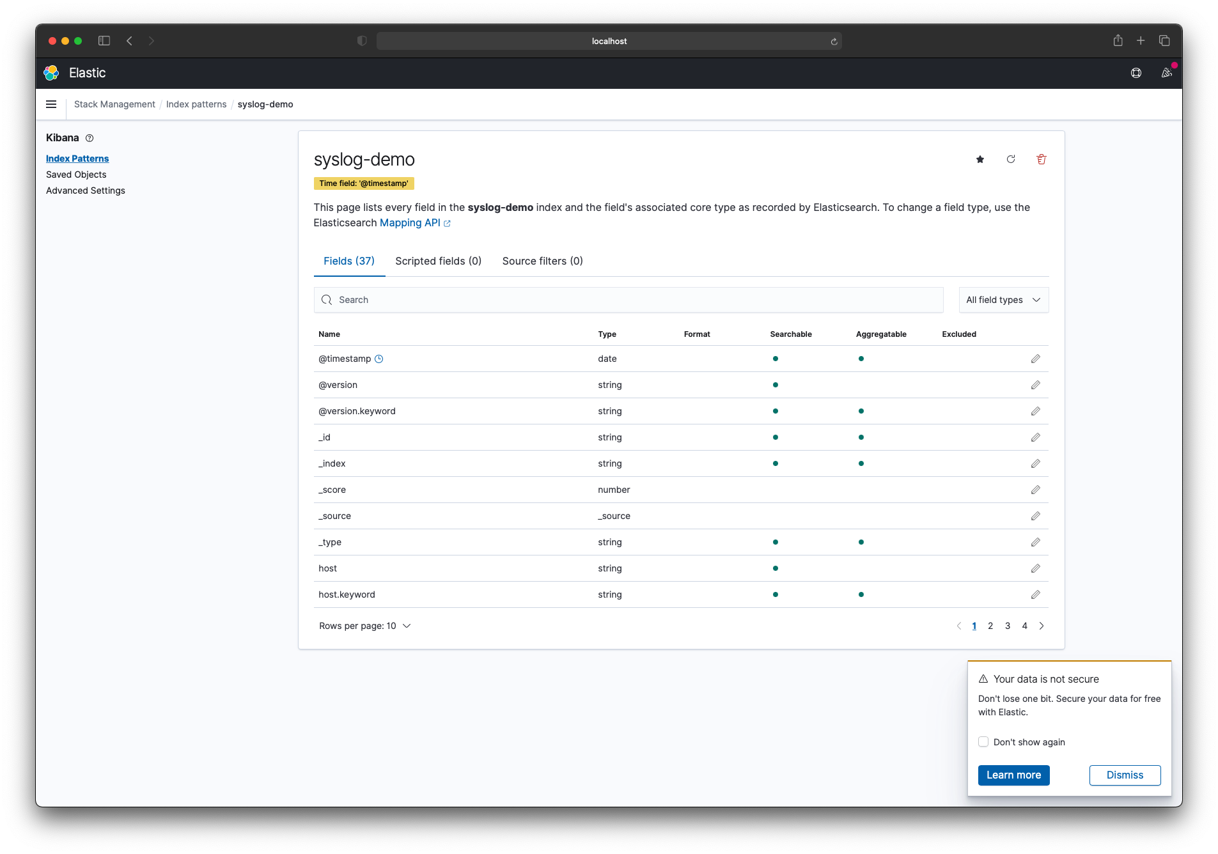Reload the page in address bar
The width and height of the screenshot is (1218, 854).
pos(834,42)
